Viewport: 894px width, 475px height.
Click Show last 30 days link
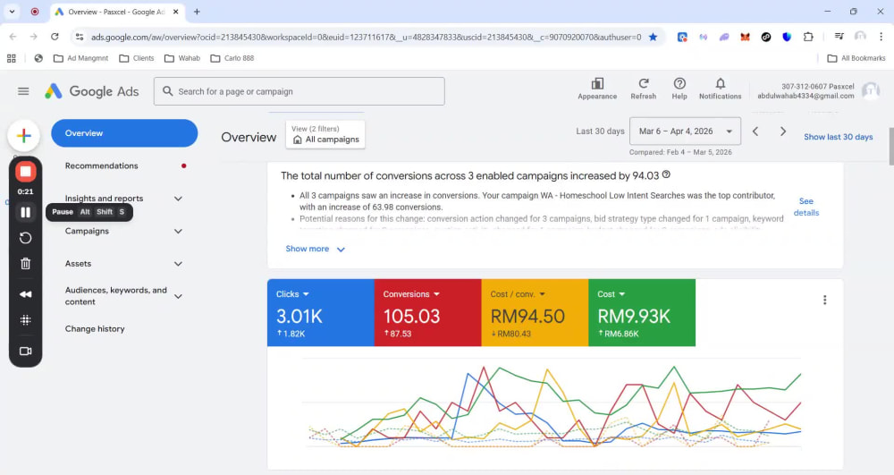(839, 137)
